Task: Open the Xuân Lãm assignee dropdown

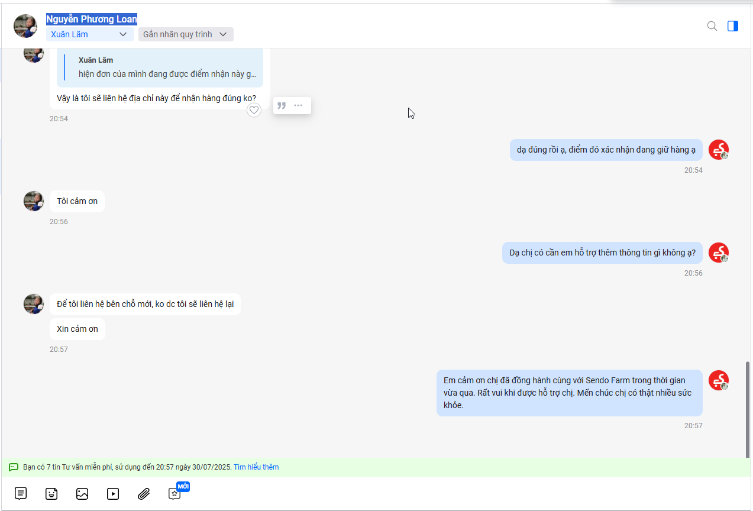Action: click(x=89, y=34)
